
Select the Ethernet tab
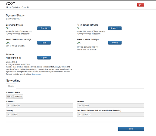pos(11,86)
